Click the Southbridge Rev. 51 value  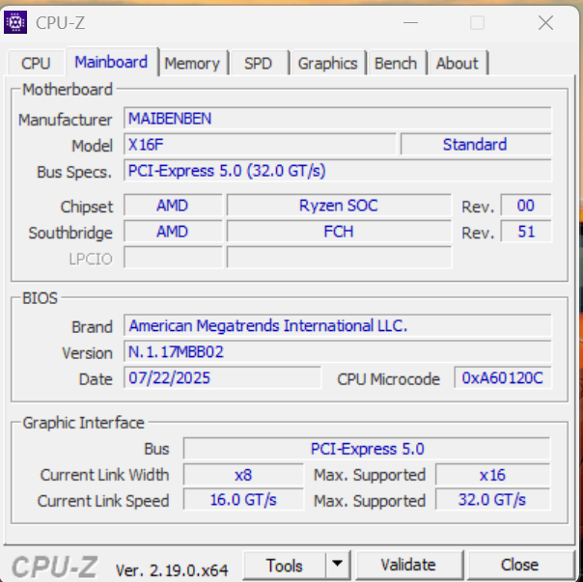tap(526, 232)
